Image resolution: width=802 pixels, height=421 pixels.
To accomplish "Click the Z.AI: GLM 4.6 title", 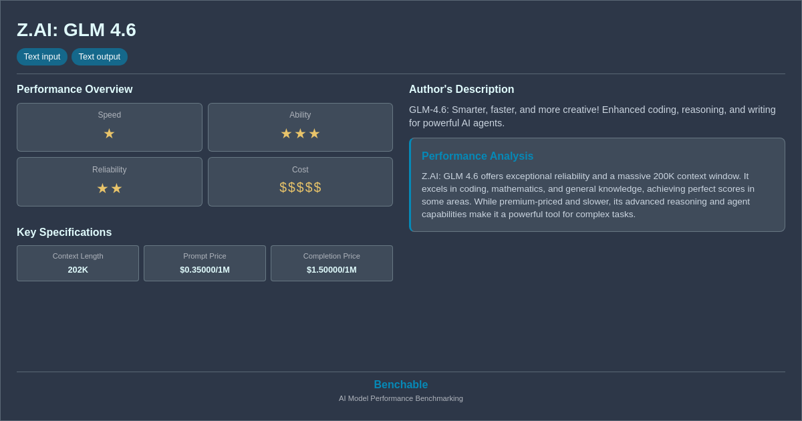I will click(76, 30).
